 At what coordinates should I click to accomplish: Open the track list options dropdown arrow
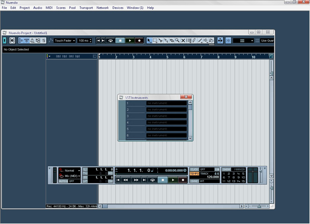coord(49,57)
